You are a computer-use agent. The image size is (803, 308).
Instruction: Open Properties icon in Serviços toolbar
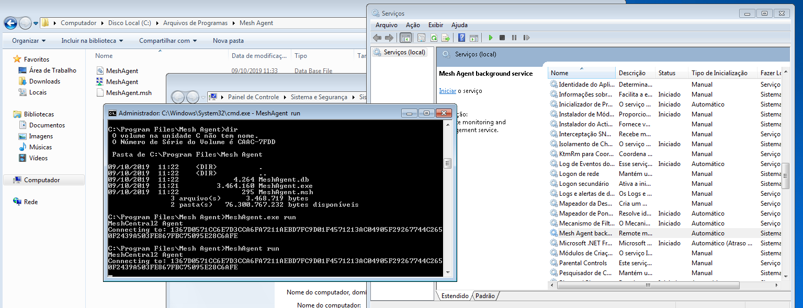coord(421,38)
